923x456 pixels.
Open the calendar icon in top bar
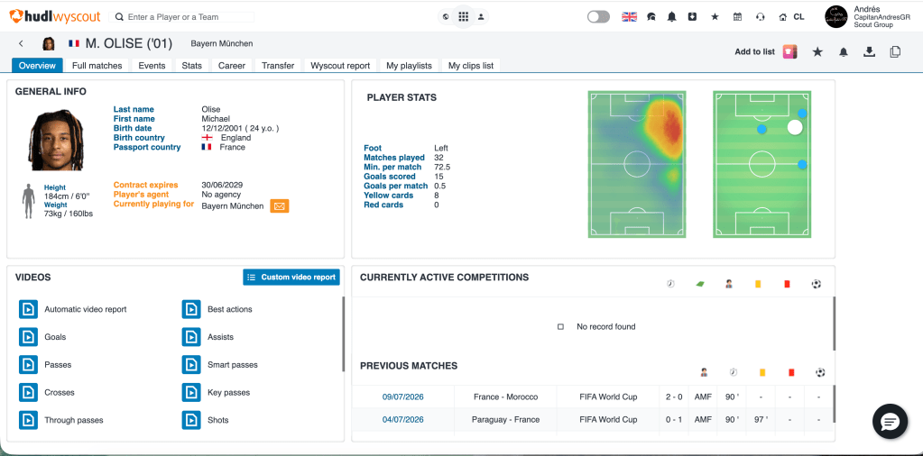[737, 17]
